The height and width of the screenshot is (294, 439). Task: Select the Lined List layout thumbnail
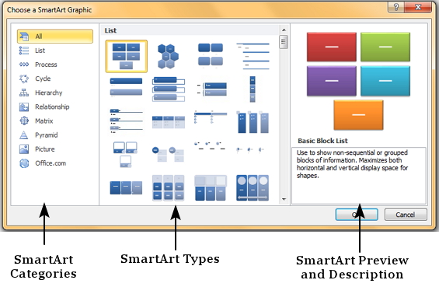(x=253, y=56)
